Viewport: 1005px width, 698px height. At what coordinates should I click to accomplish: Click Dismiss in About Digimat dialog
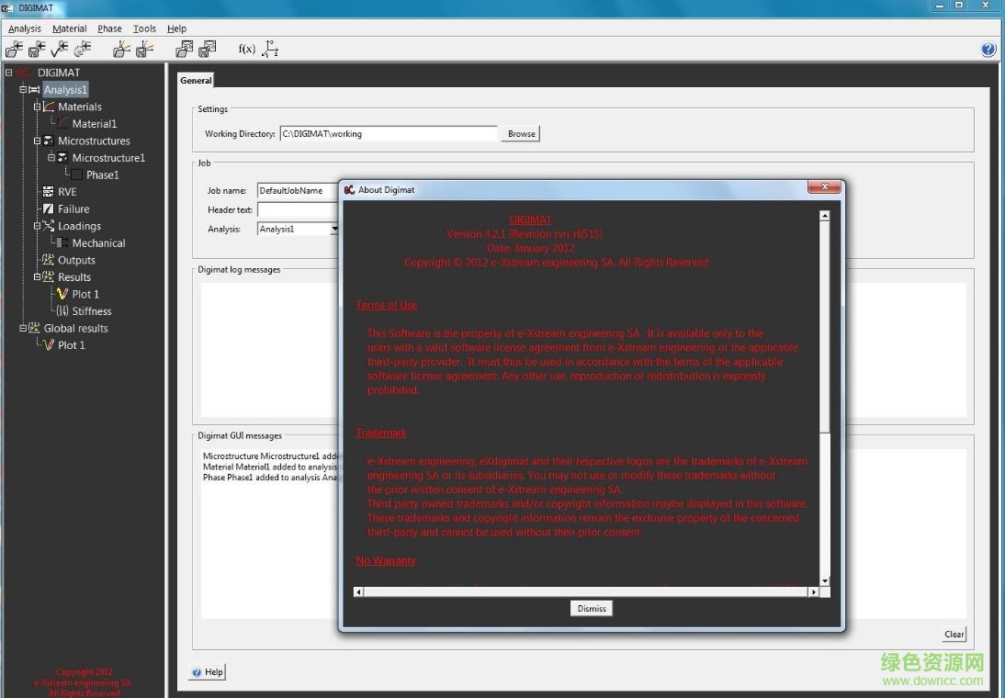[x=591, y=608]
